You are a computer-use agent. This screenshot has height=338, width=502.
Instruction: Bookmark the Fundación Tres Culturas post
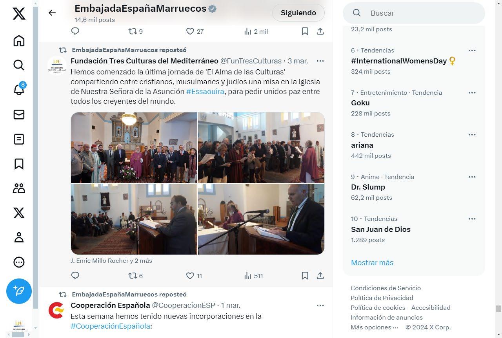pyautogui.click(x=305, y=276)
